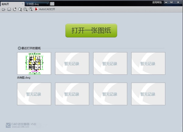Screen dimensions: 183x132
Task: Open the drawing with AutoCAD打开 button
Action: pyautogui.click(x=47, y=9)
